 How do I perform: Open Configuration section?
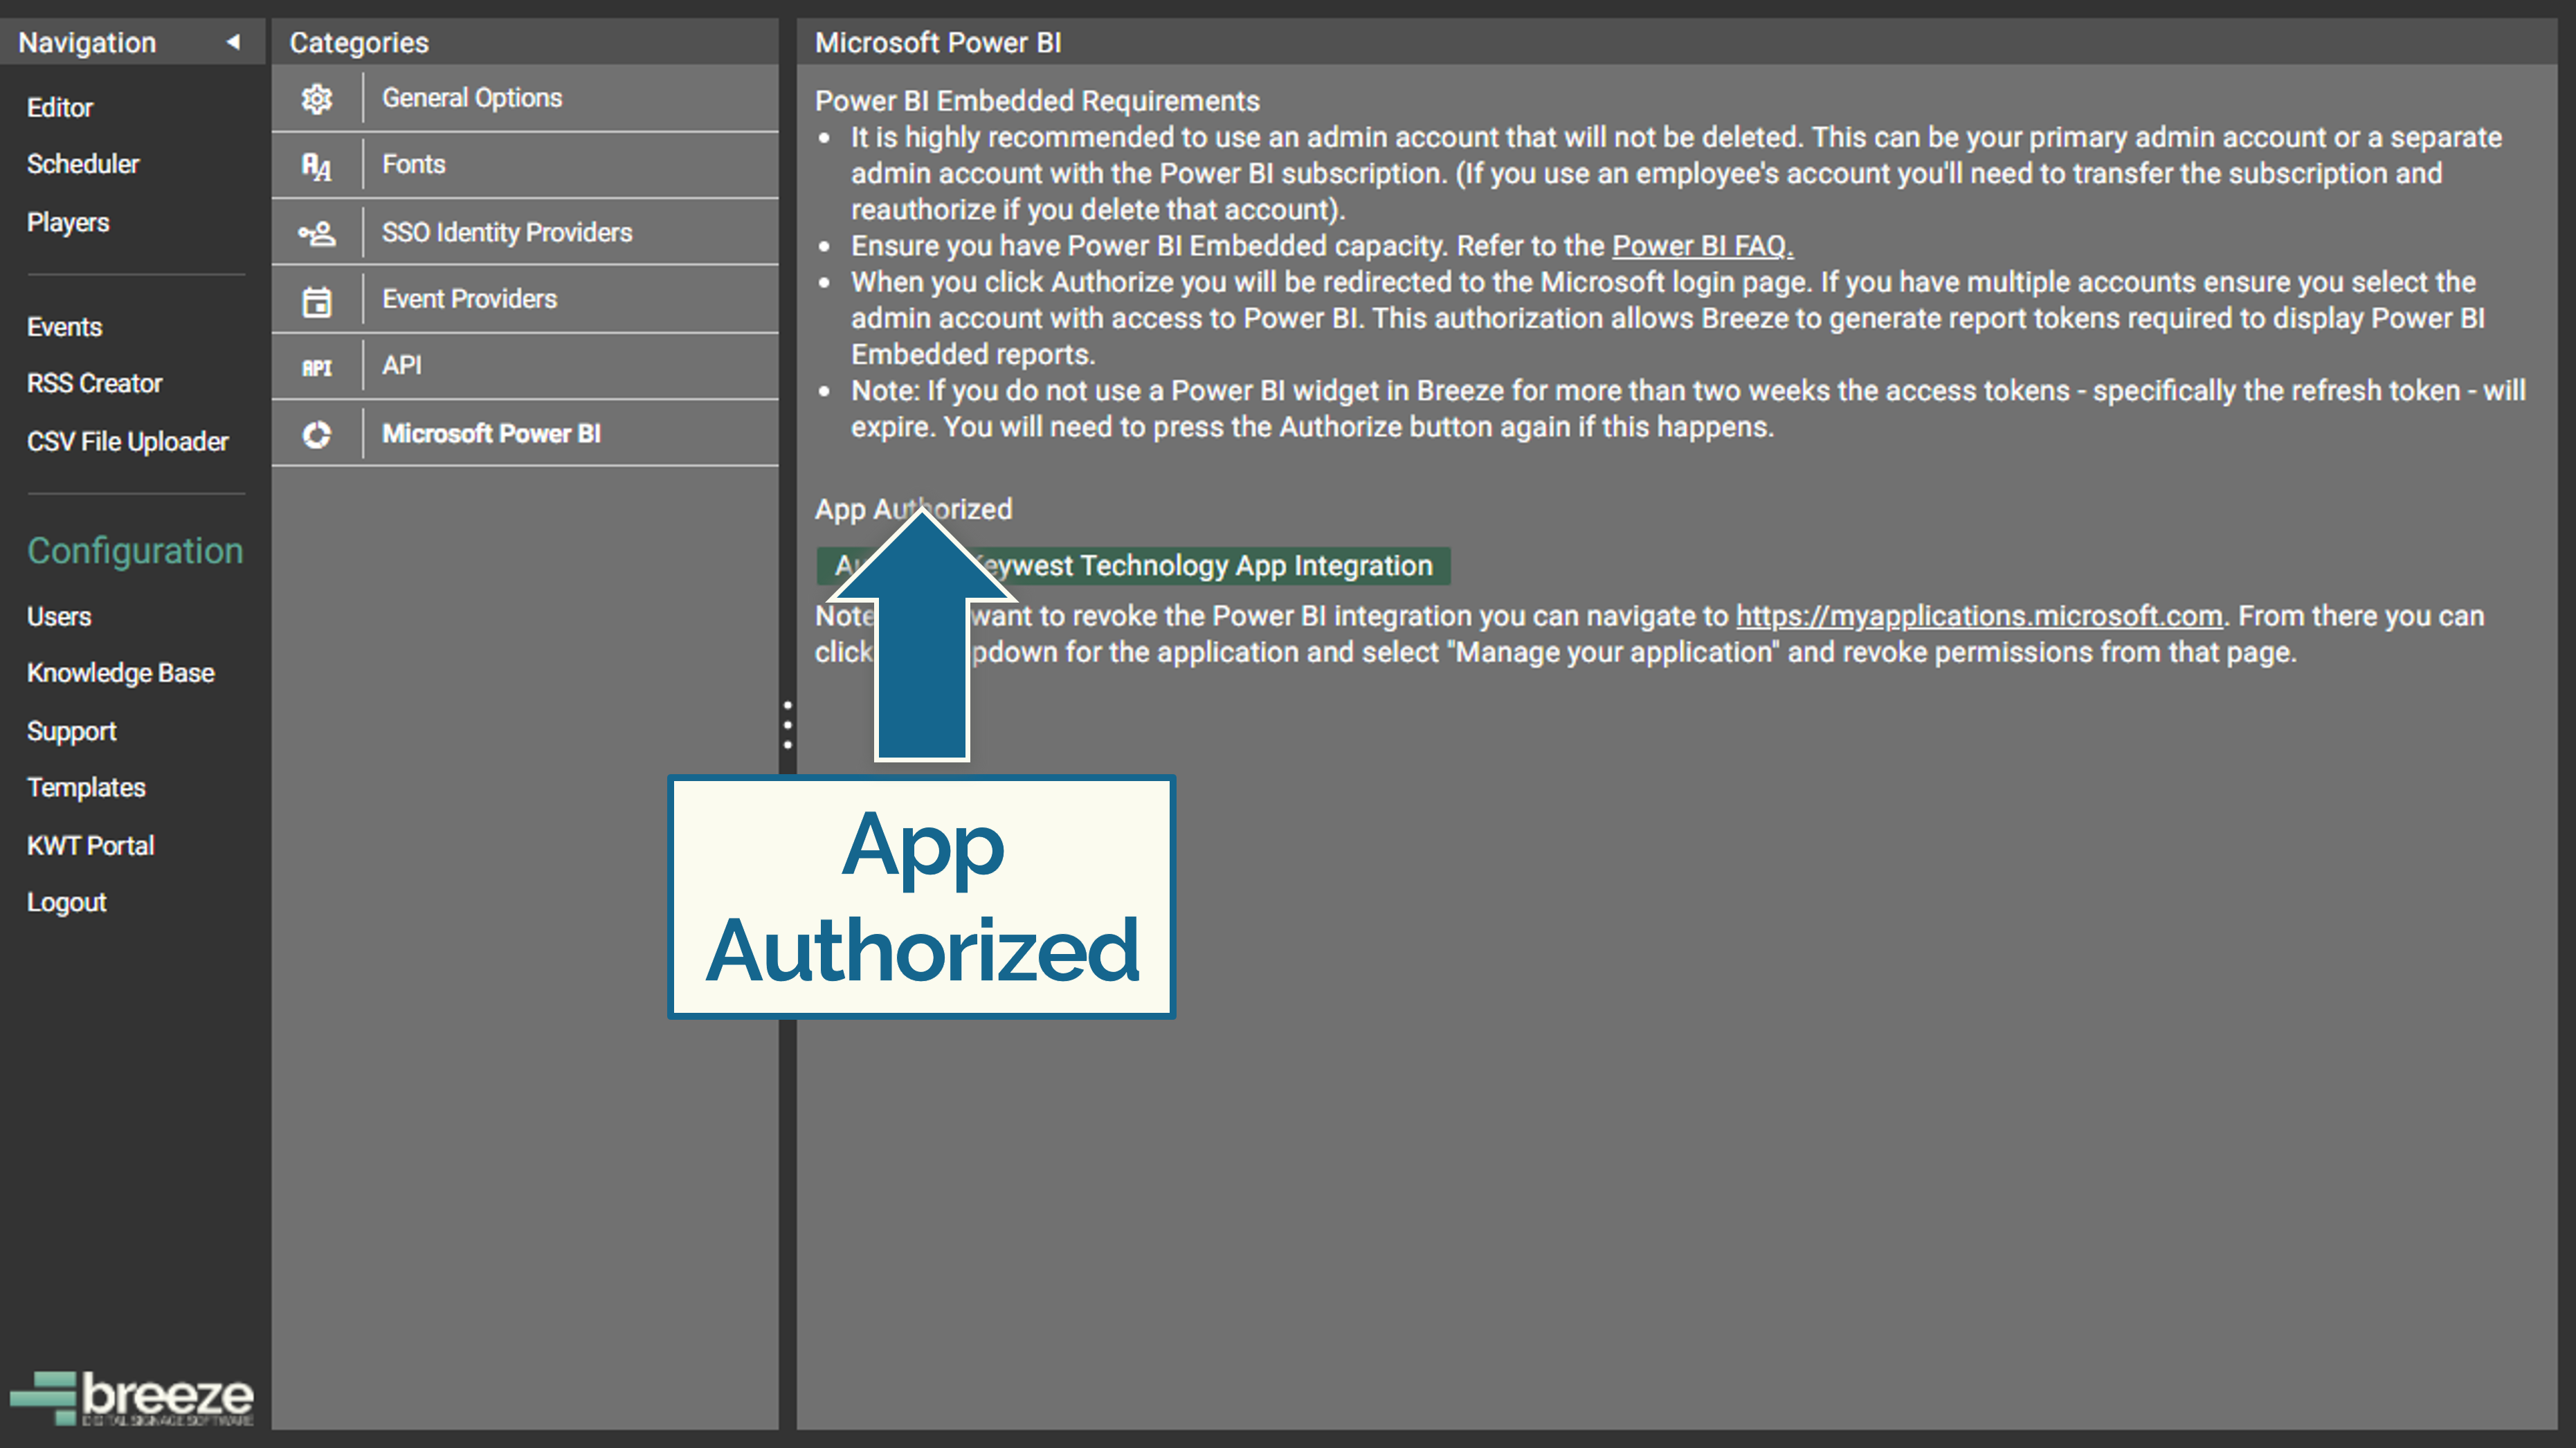tap(135, 551)
